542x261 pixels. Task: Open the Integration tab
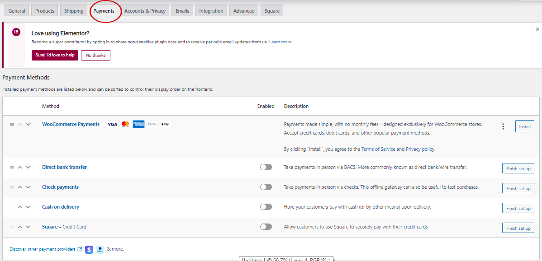[211, 11]
